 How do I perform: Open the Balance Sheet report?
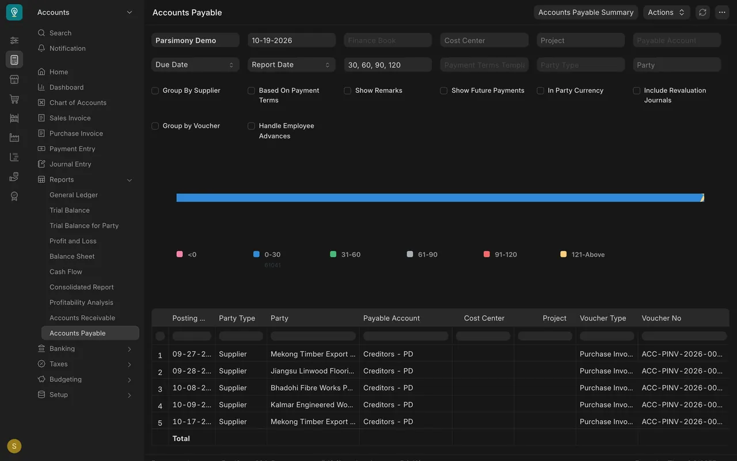tap(72, 256)
